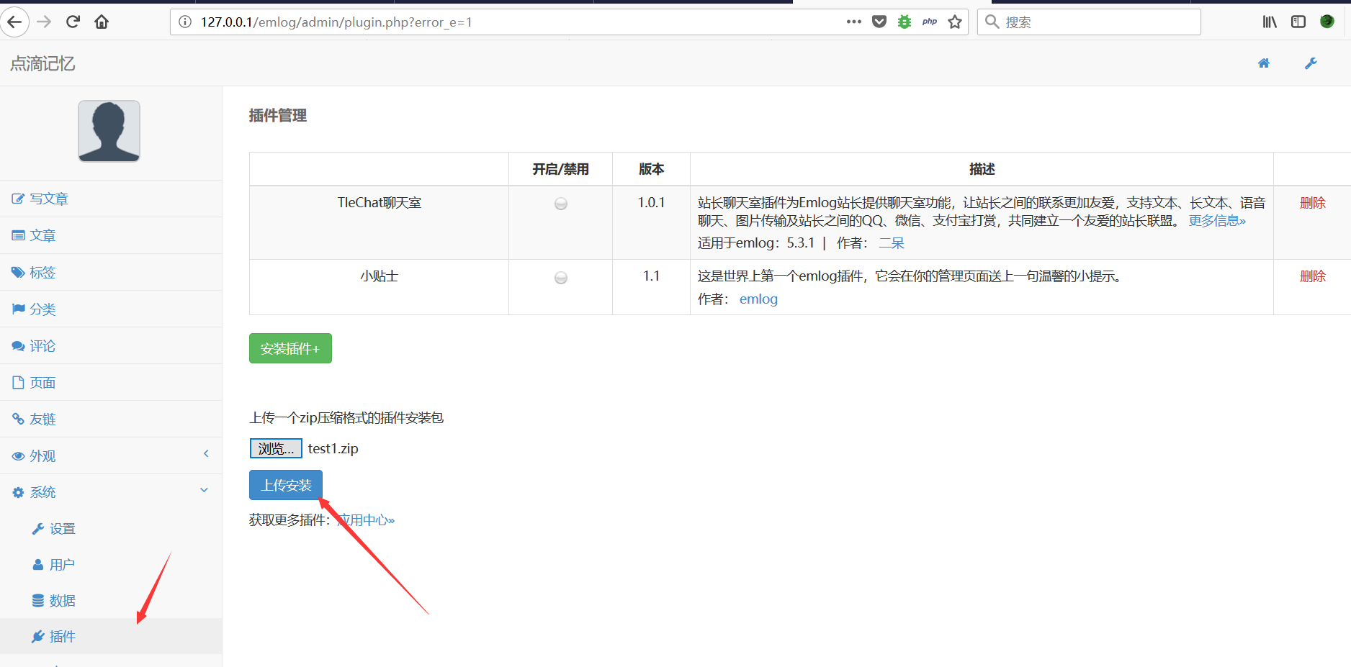Open 设置 under the system menu
Image resolution: width=1351 pixels, height=667 pixels.
pos(111,528)
